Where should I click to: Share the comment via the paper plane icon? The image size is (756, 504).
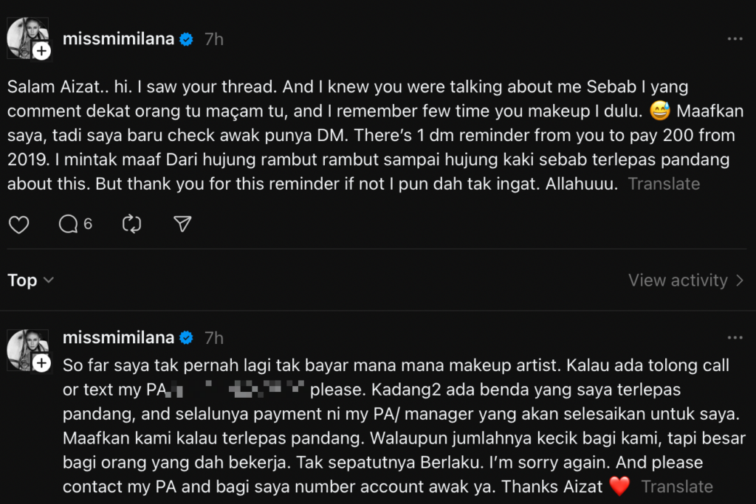[182, 224]
